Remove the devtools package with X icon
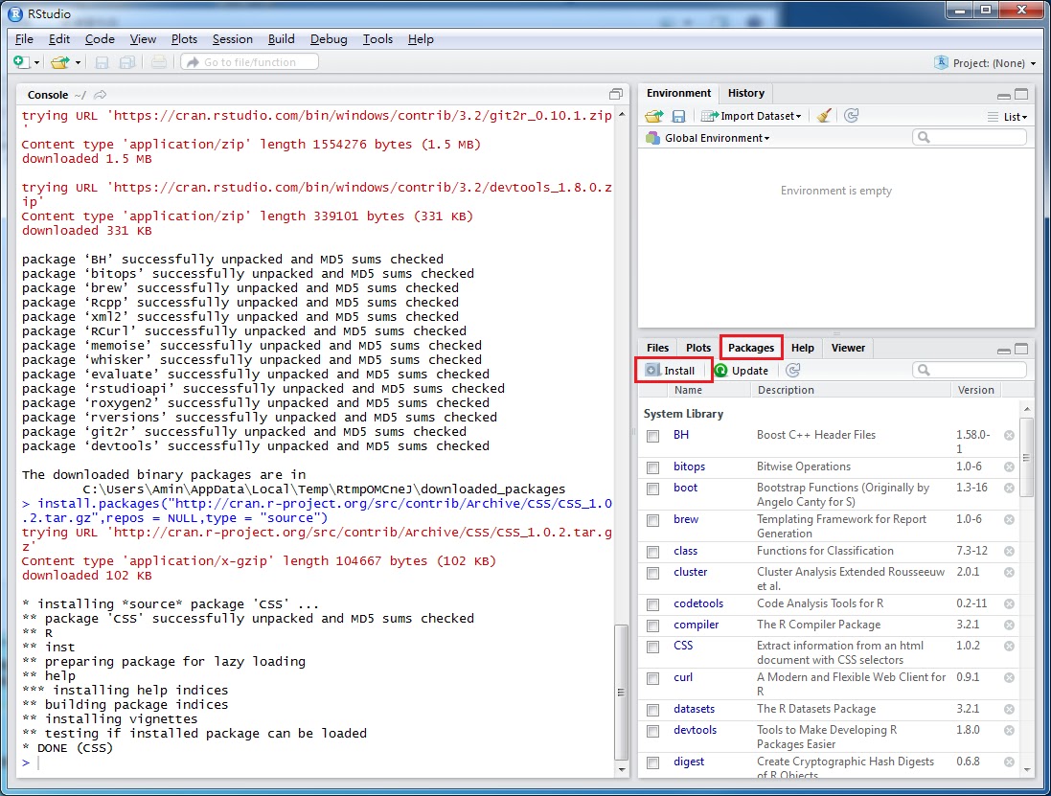 1009,731
